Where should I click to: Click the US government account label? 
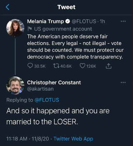63,29
